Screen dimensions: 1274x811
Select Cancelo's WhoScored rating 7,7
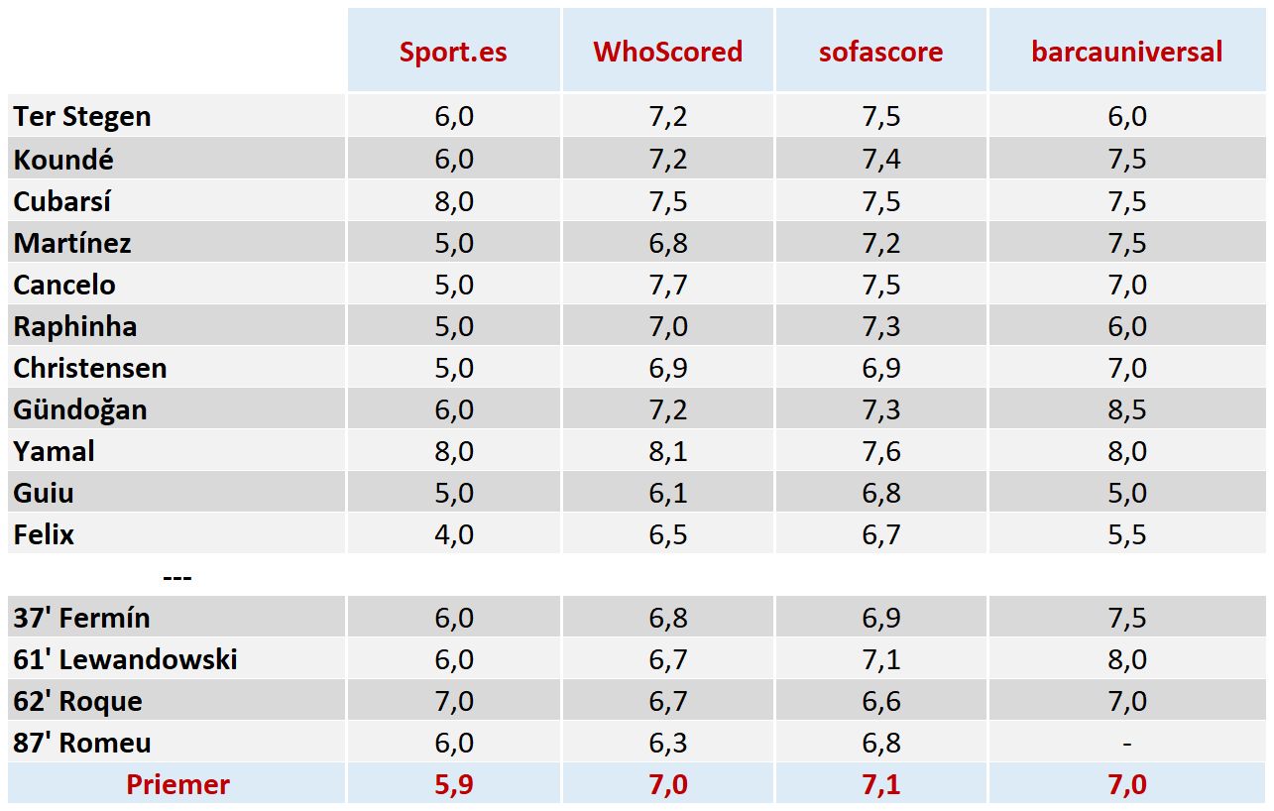[x=668, y=285]
